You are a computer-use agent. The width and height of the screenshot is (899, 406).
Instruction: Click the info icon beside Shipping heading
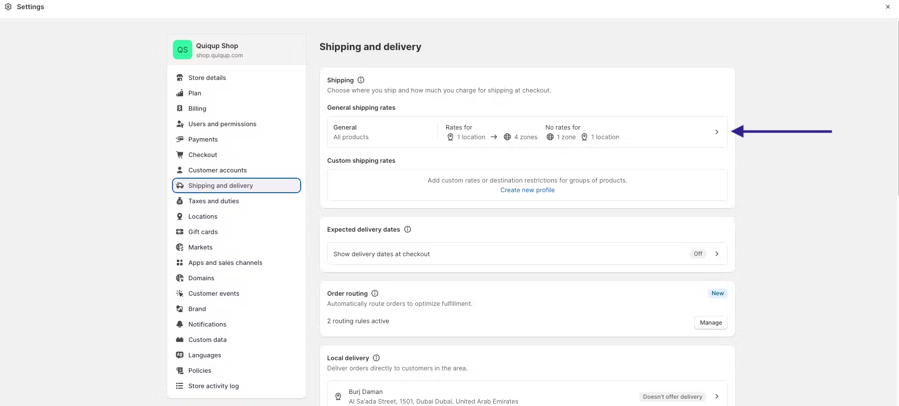361,80
